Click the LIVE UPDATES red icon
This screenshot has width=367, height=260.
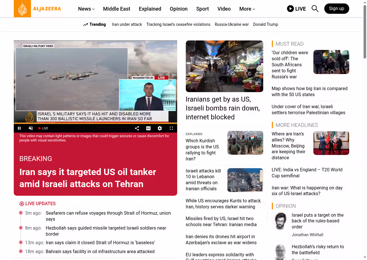tap(22, 204)
